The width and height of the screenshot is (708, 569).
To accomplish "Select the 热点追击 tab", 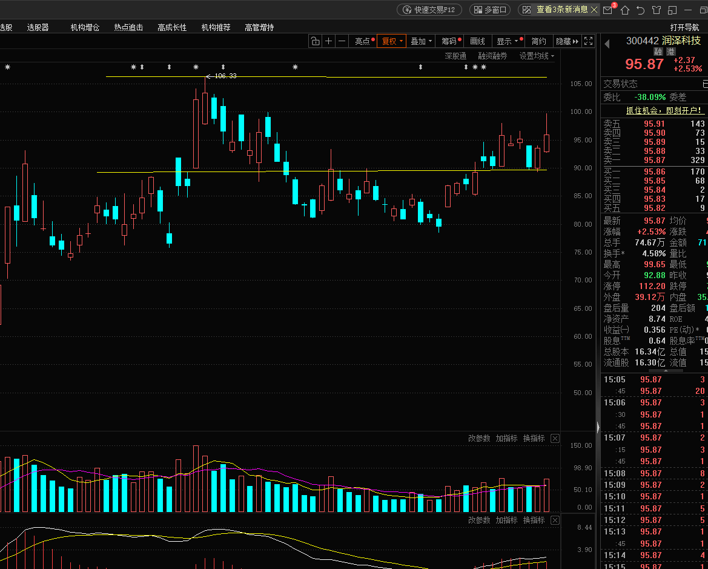I will click(128, 27).
